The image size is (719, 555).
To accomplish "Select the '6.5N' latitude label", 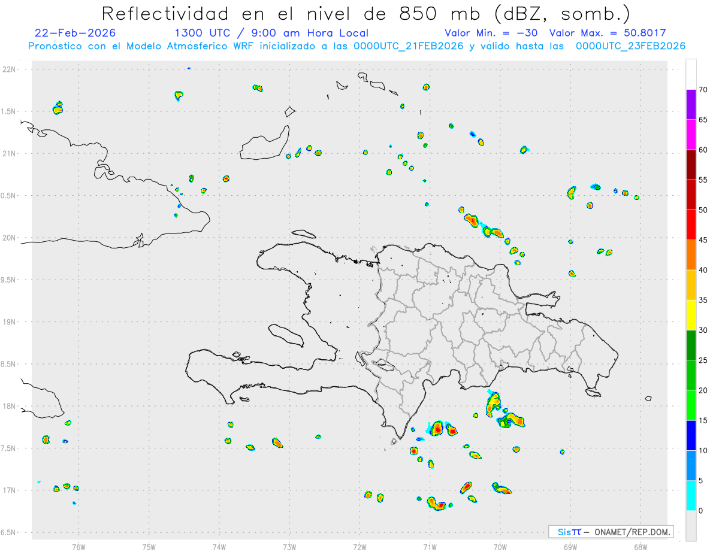I will 9,532.
